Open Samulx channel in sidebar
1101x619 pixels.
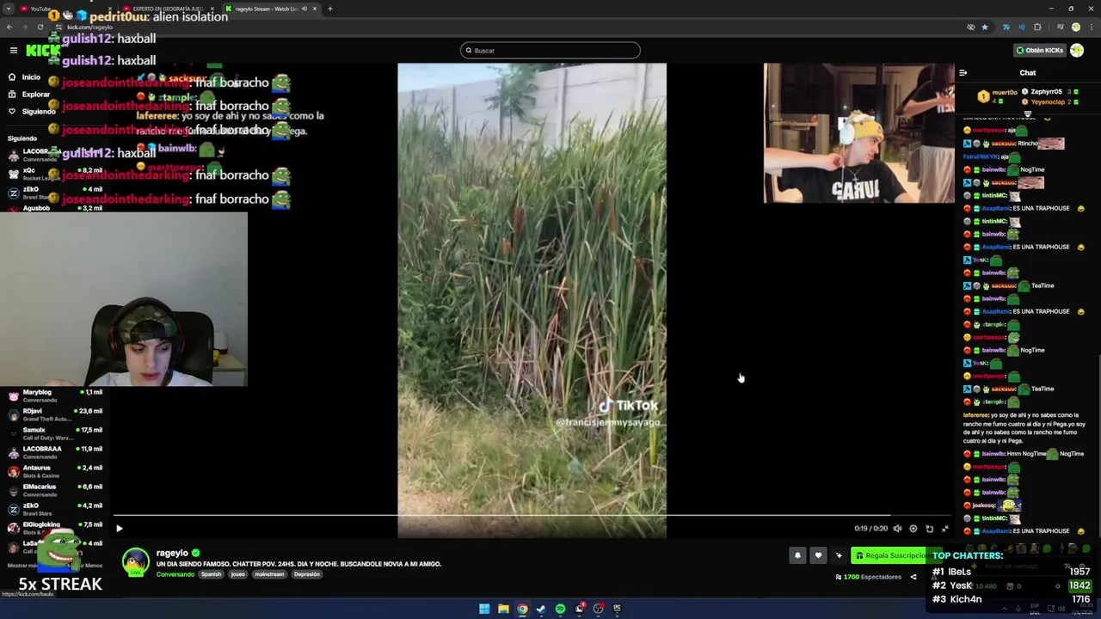click(53, 433)
